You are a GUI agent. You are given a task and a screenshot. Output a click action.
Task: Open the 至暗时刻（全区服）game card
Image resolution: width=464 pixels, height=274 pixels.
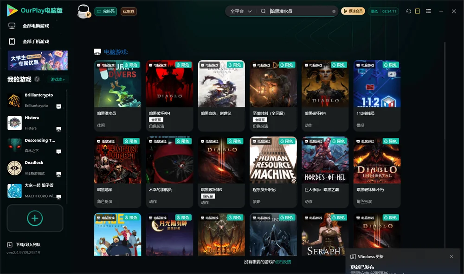click(273, 96)
